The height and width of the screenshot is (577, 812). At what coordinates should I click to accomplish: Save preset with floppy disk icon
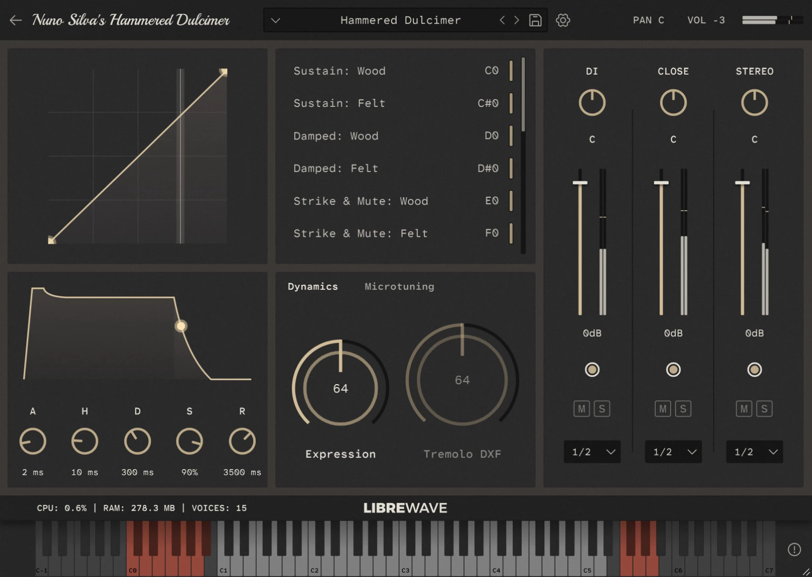point(535,20)
